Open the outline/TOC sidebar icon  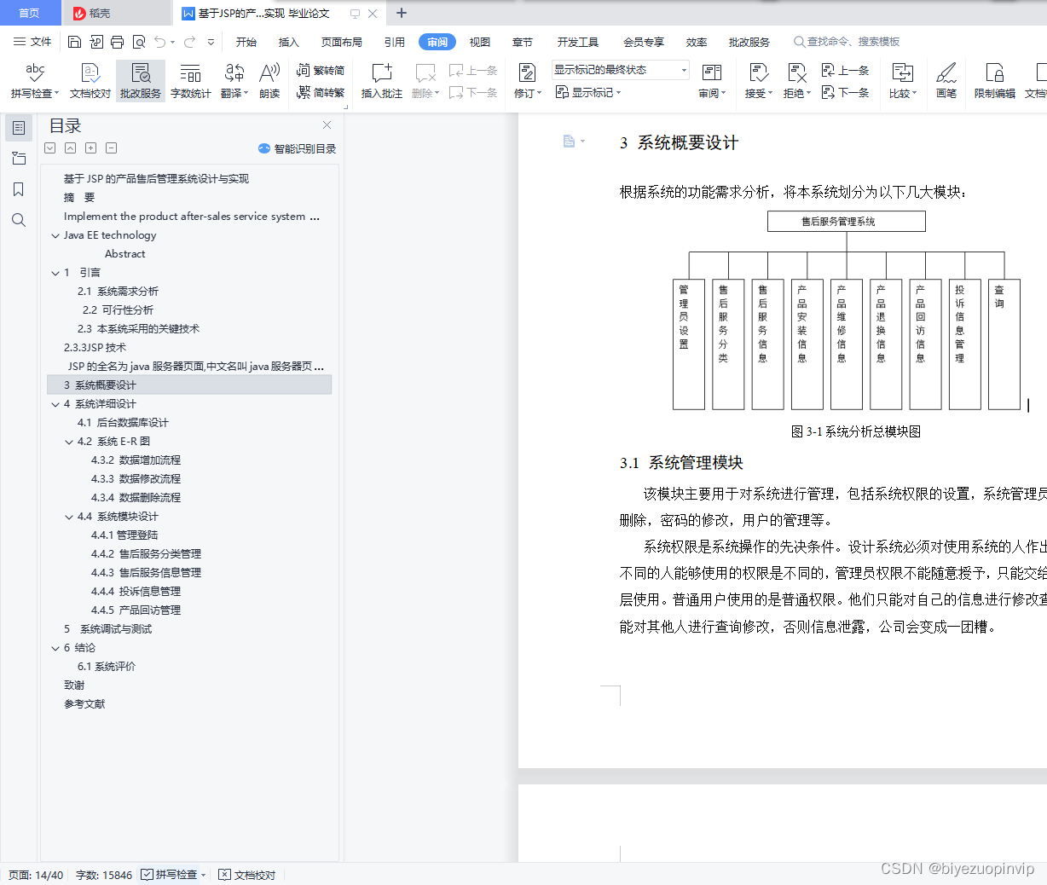19,128
